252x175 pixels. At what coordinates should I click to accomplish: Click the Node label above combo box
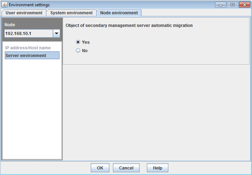tap(9, 25)
